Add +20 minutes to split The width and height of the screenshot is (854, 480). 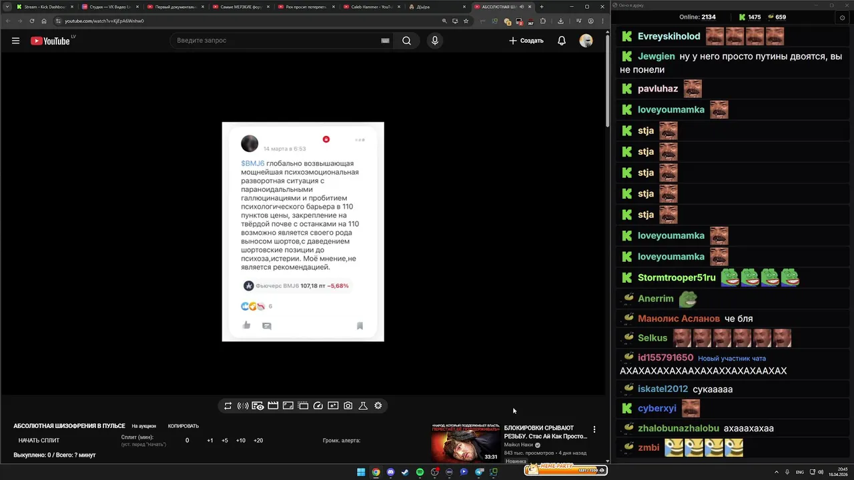(258, 440)
